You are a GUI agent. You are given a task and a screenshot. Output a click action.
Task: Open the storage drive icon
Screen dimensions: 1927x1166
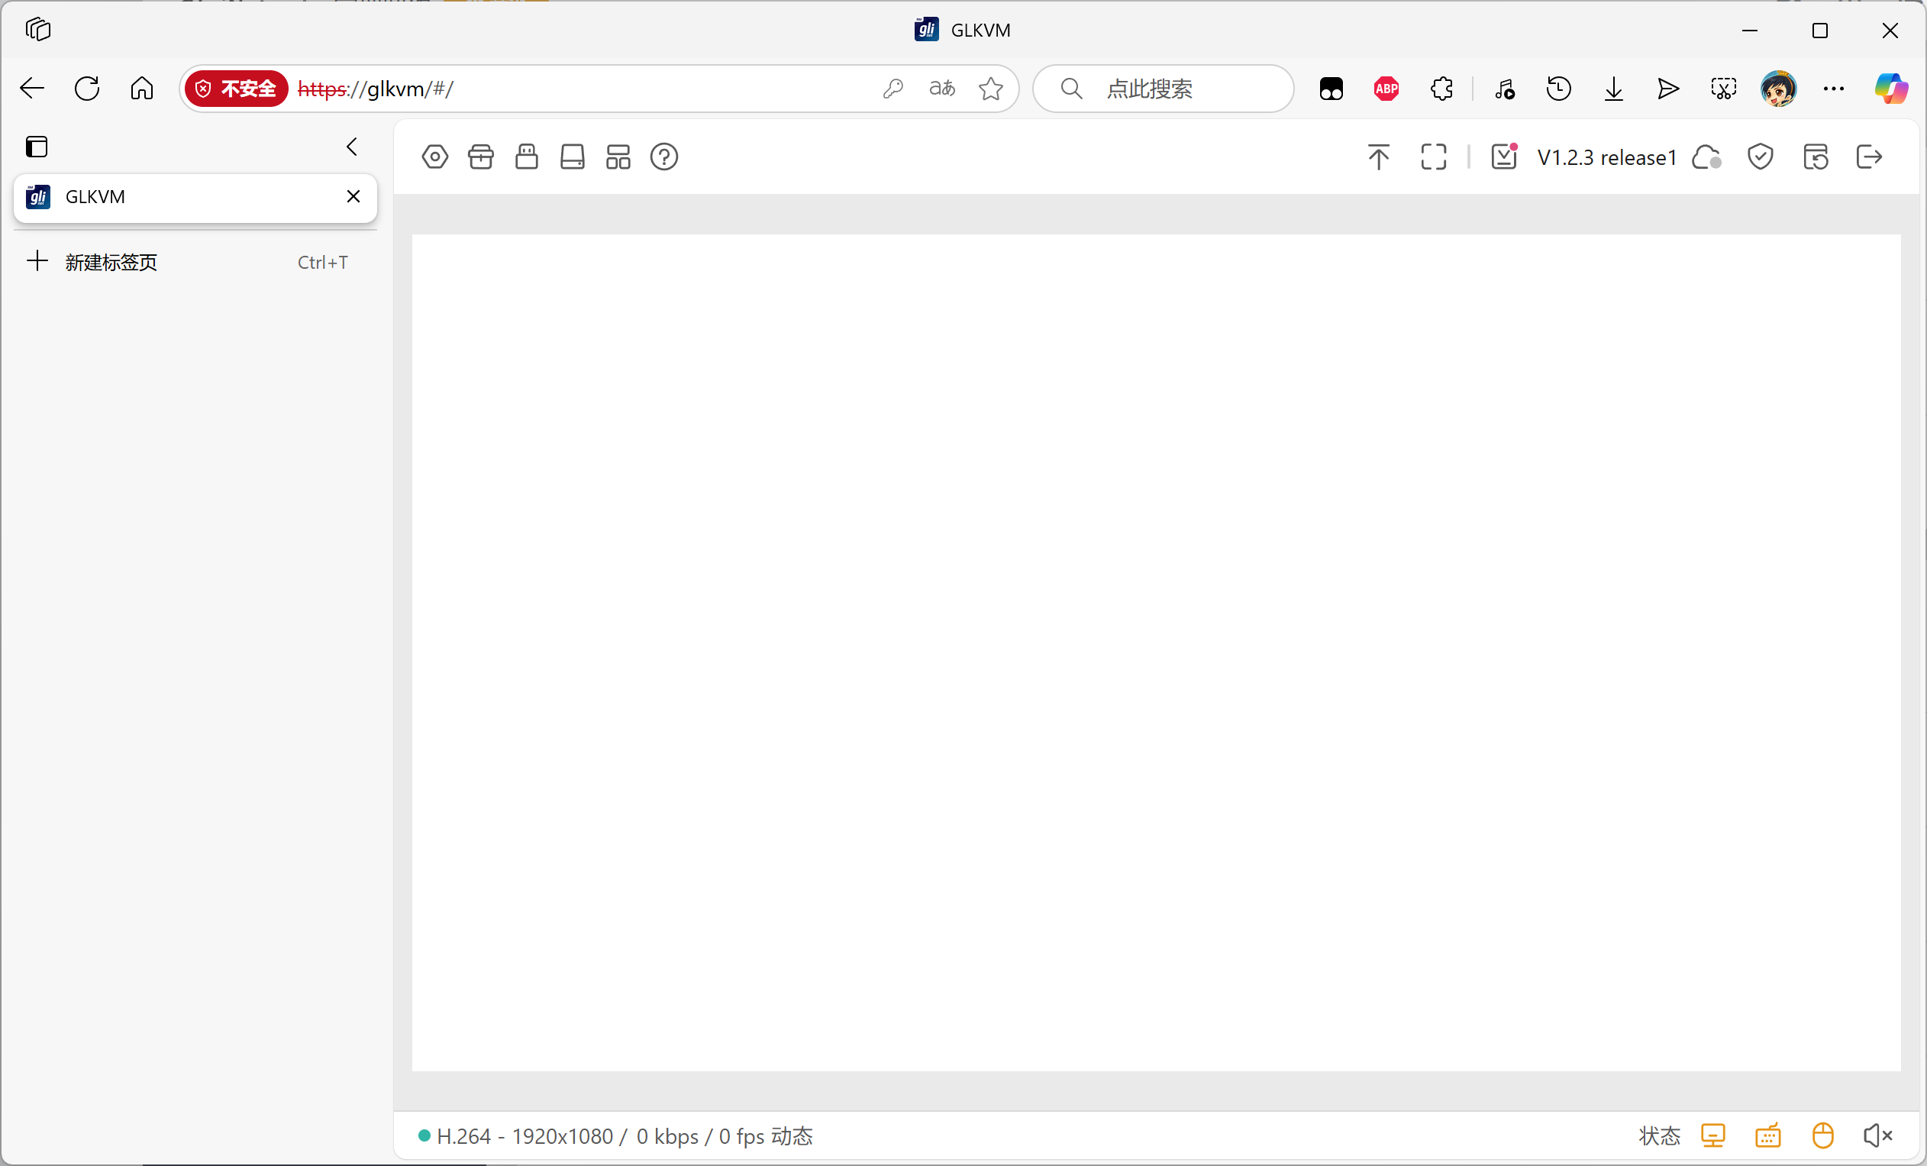573,157
